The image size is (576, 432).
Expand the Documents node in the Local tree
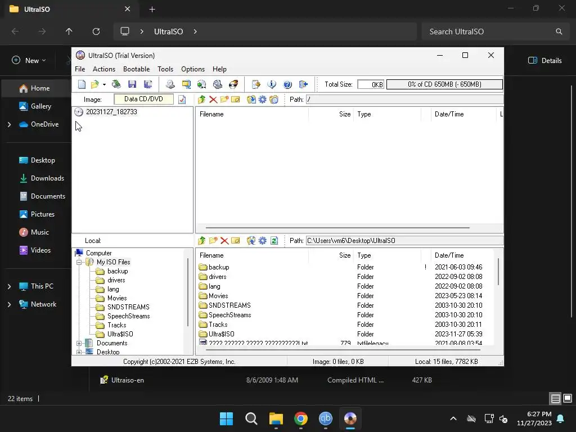pyautogui.click(x=79, y=344)
